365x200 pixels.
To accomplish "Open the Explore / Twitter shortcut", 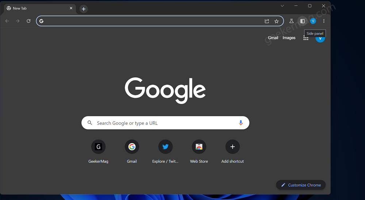I will pos(165,151).
